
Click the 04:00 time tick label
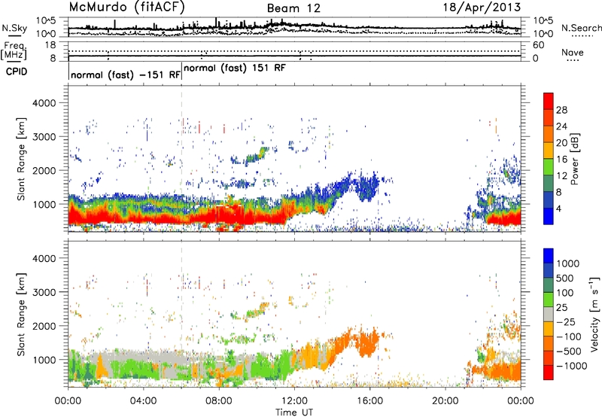143,401
